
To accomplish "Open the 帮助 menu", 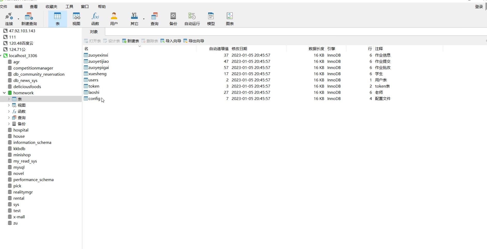I will pyautogui.click(x=102, y=6).
